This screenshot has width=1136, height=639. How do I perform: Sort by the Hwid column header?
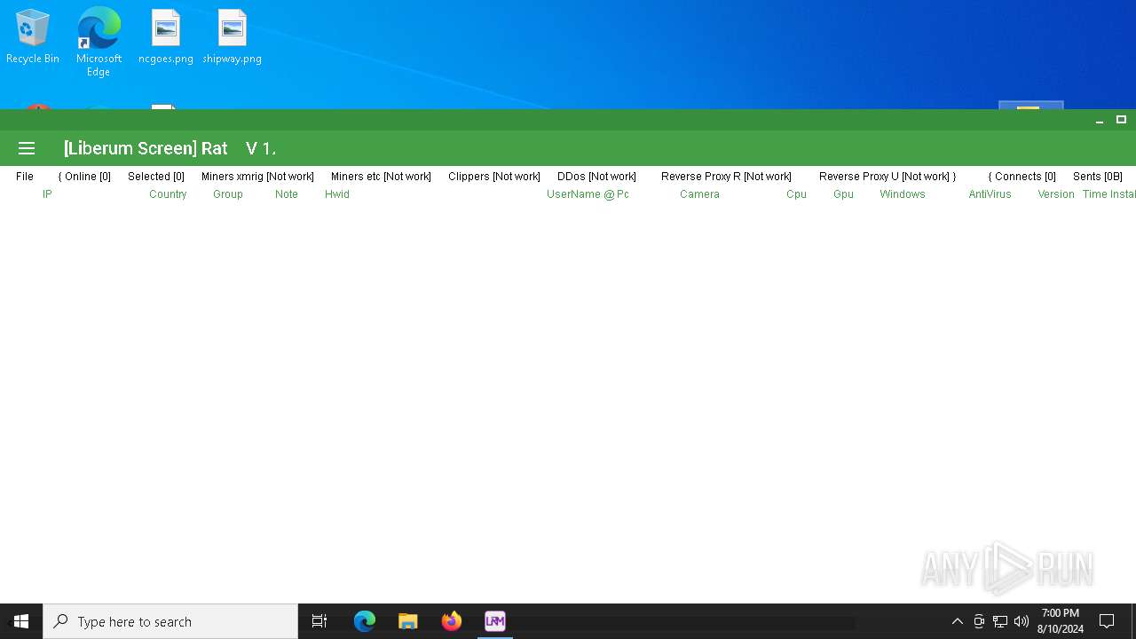tap(337, 194)
